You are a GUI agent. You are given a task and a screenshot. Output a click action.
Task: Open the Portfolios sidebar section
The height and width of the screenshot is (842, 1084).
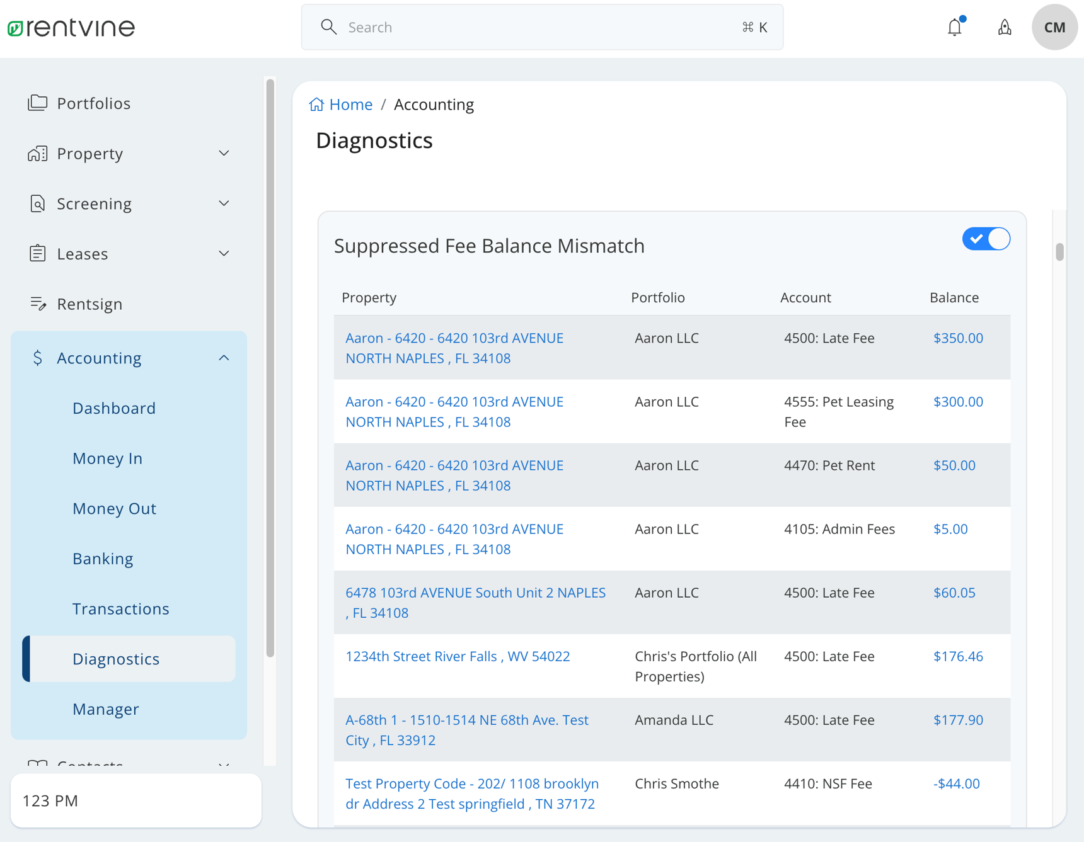point(94,103)
